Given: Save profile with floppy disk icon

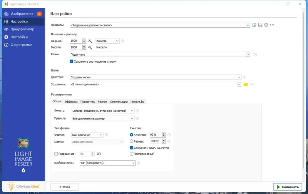Looking at the screenshot, I should click(260, 25).
